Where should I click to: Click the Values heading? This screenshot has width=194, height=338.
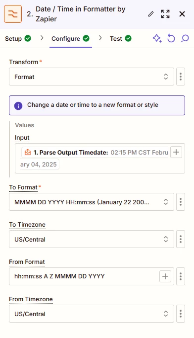(24, 125)
